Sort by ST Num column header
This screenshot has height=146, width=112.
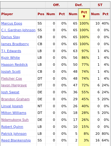point(95,14)
